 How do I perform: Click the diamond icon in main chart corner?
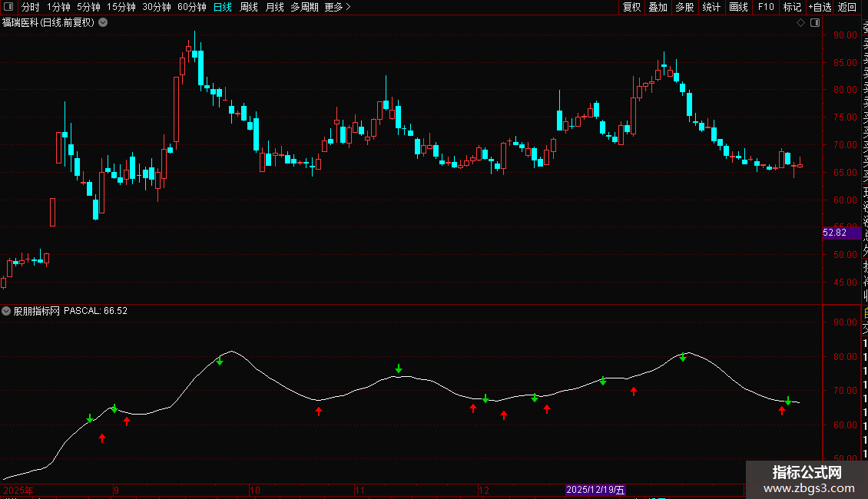coord(800,23)
